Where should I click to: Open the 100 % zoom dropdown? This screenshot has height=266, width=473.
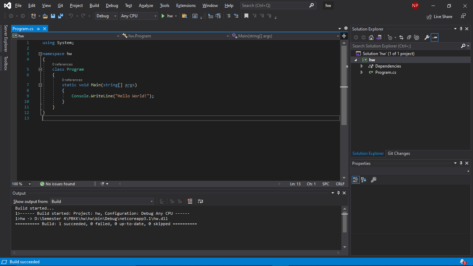pos(21,184)
